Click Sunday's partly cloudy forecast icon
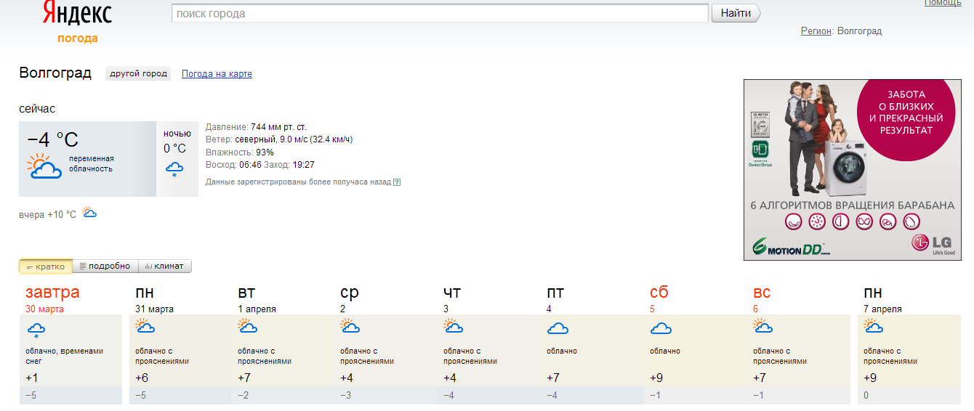Viewport: 974px width, 411px height. 762,327
